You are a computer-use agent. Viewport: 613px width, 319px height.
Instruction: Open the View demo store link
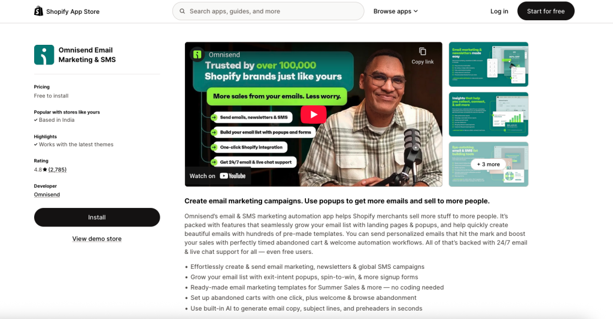[x=97, y=239]
